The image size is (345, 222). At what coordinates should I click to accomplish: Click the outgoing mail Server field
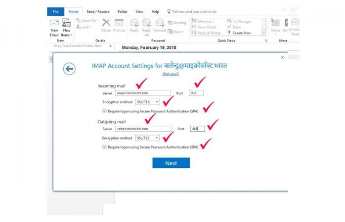tap(143, 129)
